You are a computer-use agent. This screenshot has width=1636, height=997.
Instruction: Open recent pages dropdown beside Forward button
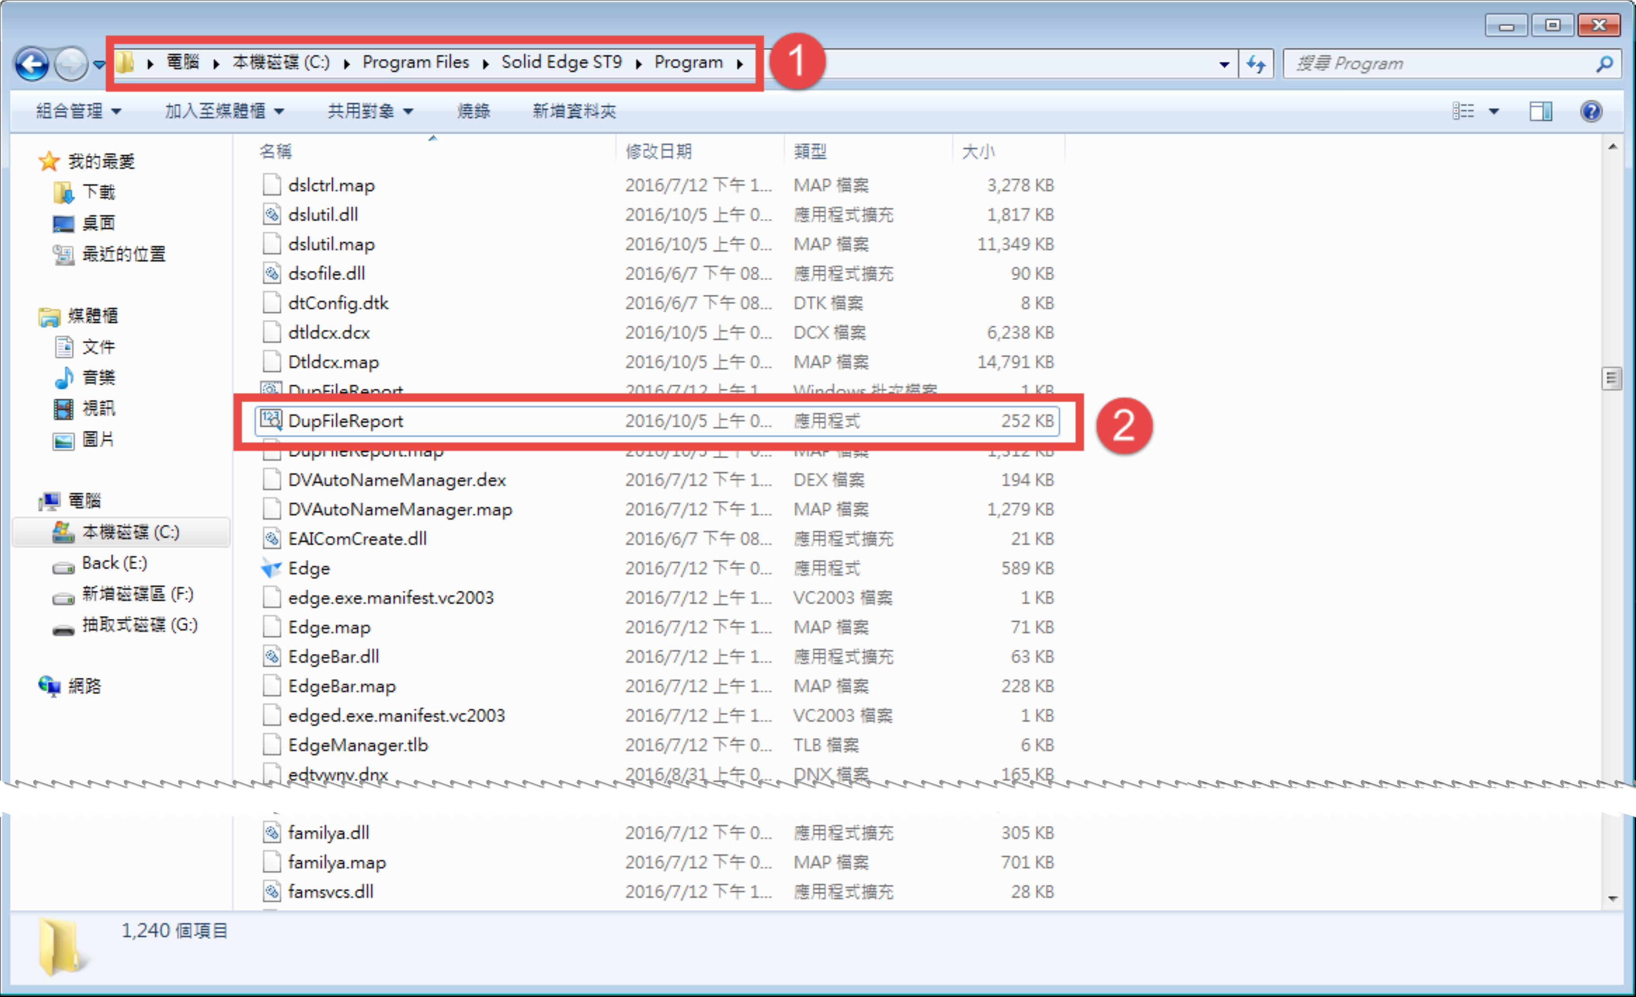[99, 64]
